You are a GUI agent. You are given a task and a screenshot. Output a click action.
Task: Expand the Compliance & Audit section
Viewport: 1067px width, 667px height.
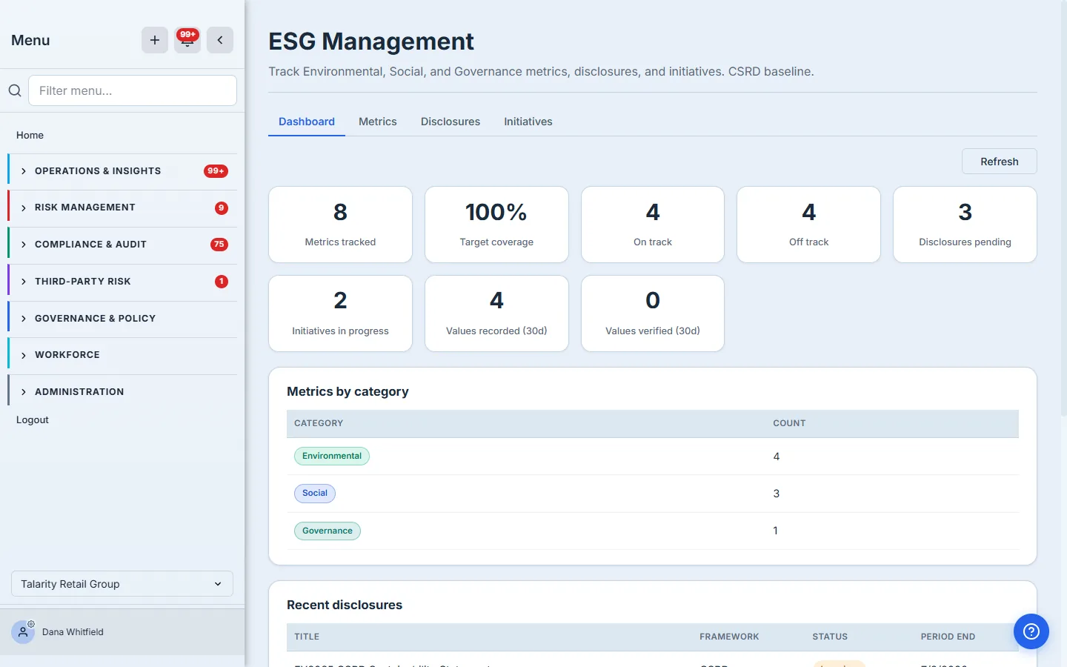point(122,245)
